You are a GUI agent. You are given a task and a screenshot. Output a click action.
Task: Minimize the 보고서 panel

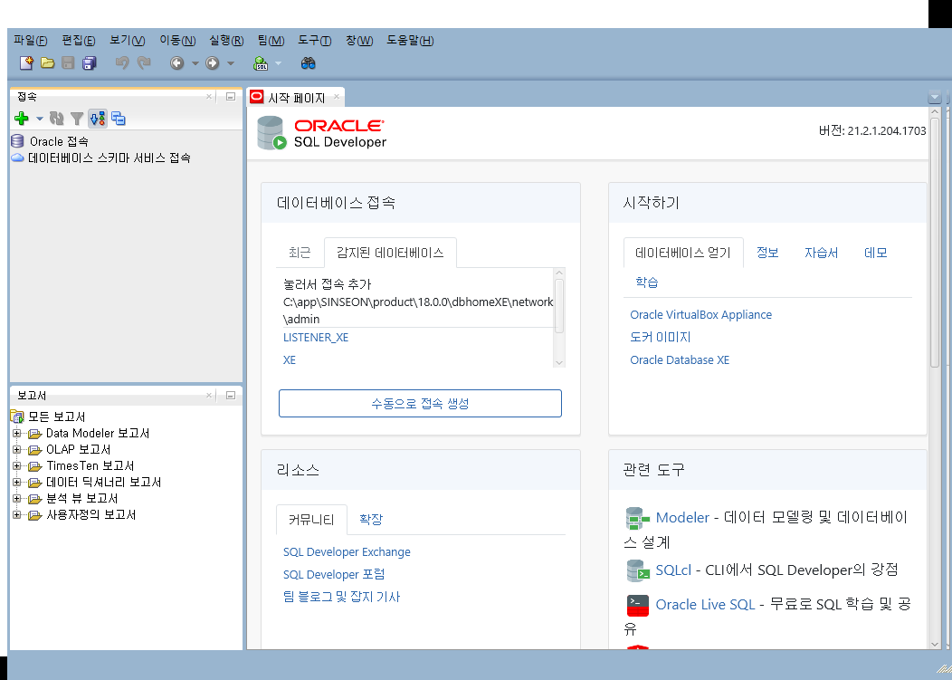(x=231, y=396)
